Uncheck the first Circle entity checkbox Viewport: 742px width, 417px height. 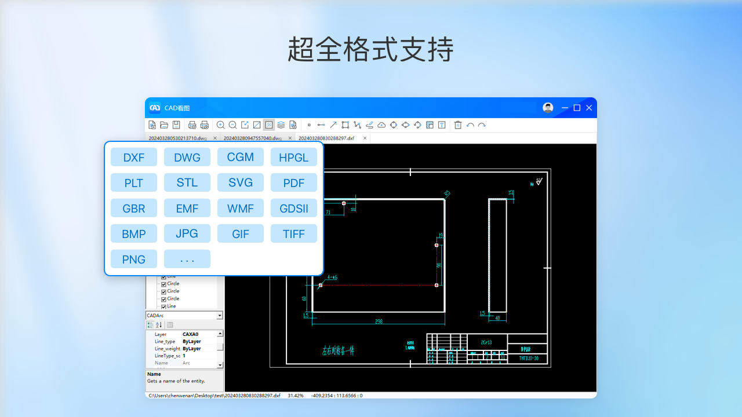coord(163,284)
